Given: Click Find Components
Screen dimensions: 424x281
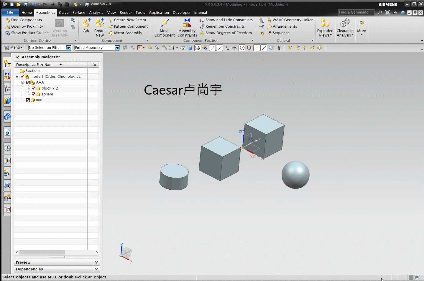Looking at the screenshot, I should coord(24,20).
